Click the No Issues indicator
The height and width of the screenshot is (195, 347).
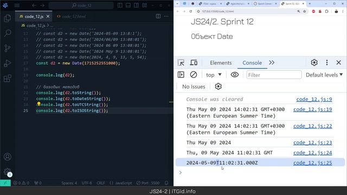194,87
